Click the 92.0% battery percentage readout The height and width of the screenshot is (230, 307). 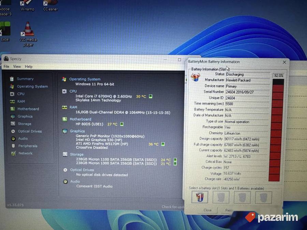click(x=278, y=76)
